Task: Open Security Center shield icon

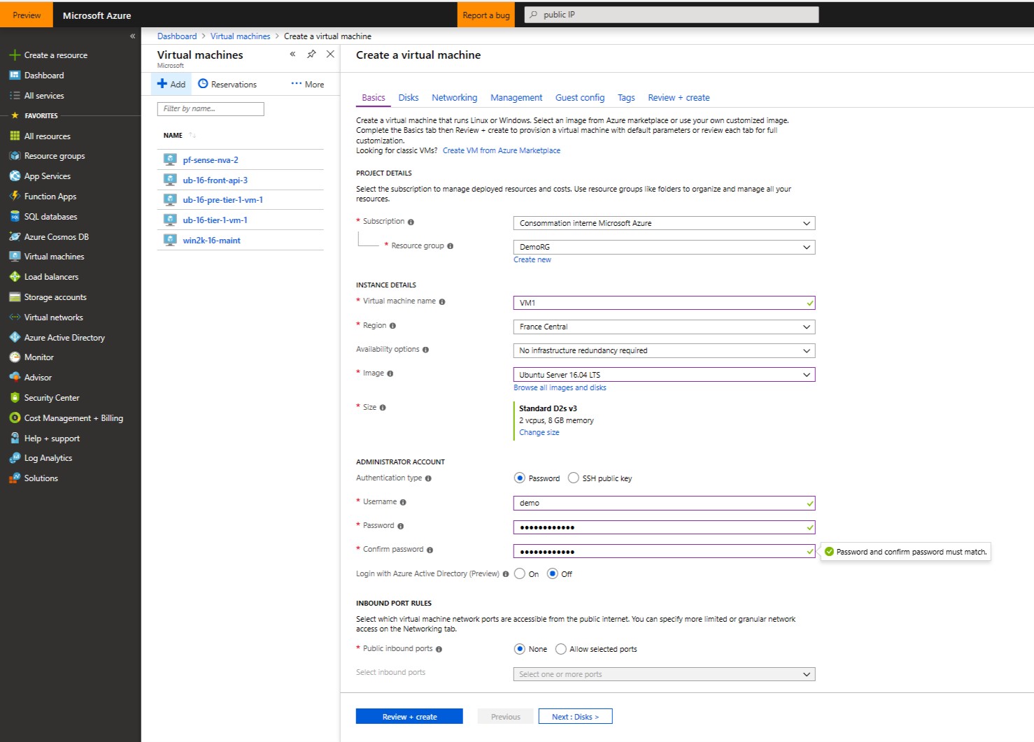Action: click(x=14, y=398)
